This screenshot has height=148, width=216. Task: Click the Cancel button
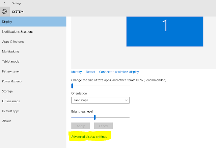104,126
